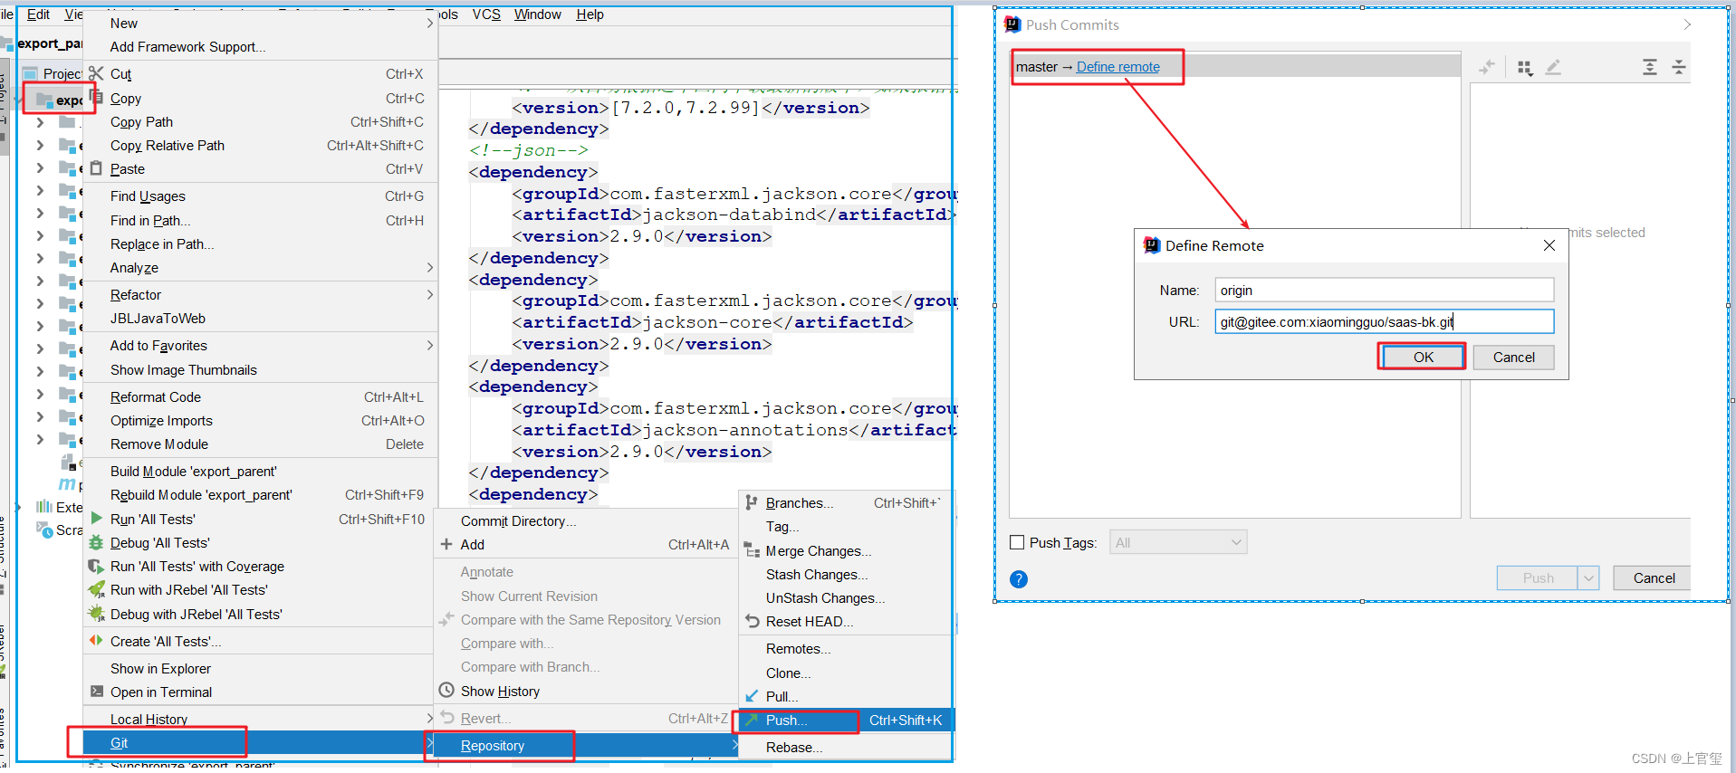Click the Collapse All icon in Push Commits
Screen dimensions: 1736x773
[1678, 67]
